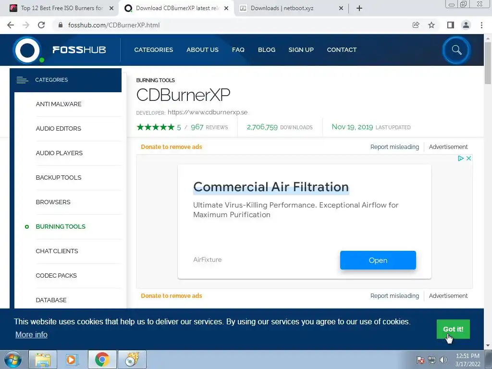
Task: Open a new browser tab
Action: coord(359,8)
